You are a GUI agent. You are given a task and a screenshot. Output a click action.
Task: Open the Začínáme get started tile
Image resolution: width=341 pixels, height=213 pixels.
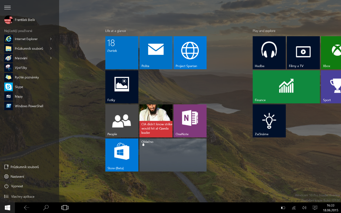269,121
